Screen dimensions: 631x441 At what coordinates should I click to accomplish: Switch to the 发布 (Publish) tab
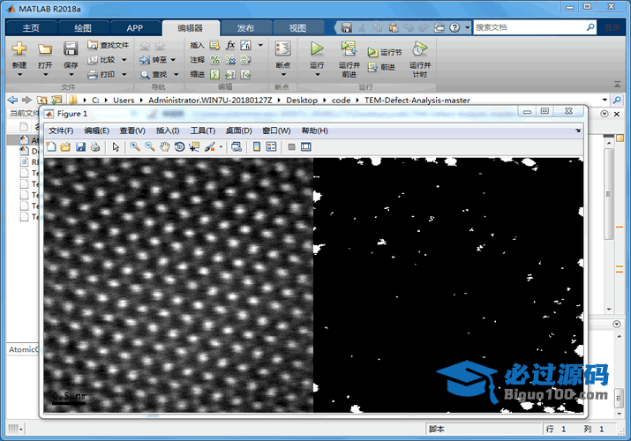point(245,27)
